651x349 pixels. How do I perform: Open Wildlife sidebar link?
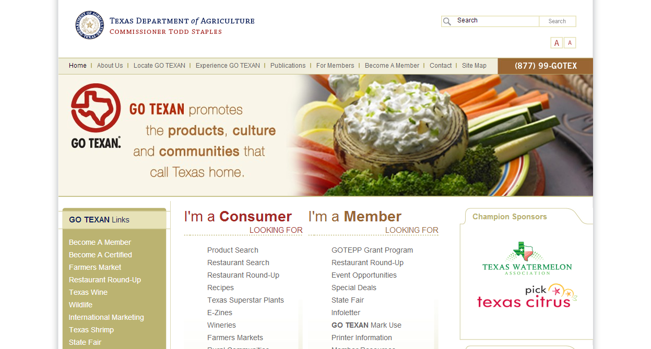point(80,305)
